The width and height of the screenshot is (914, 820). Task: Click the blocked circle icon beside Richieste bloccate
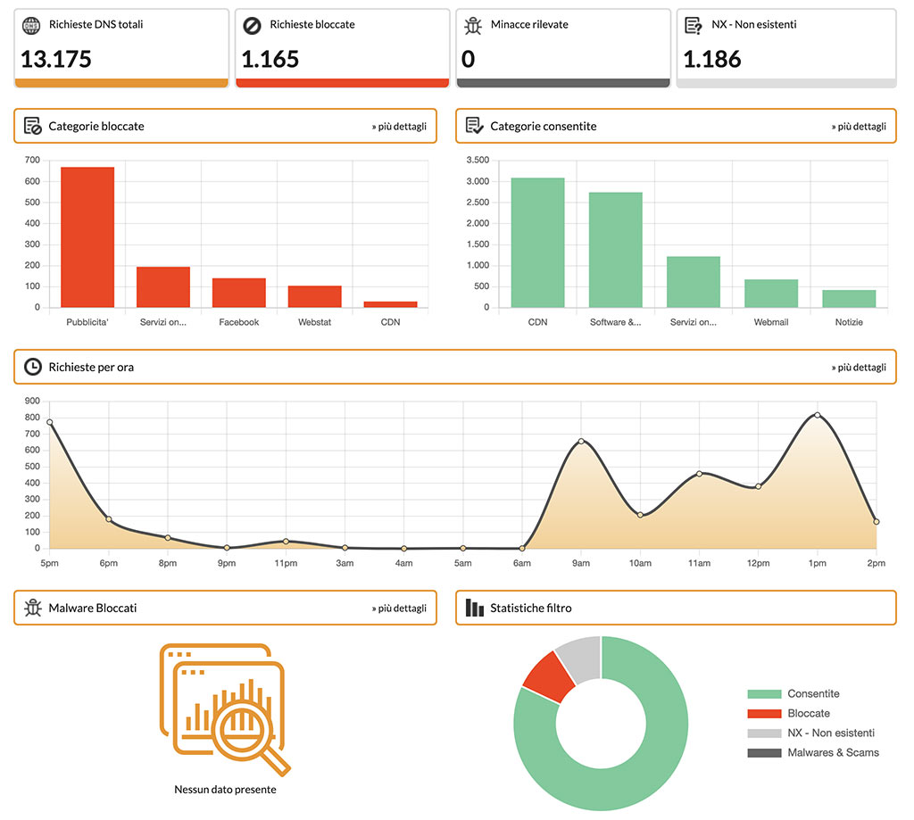pos(252,26)
